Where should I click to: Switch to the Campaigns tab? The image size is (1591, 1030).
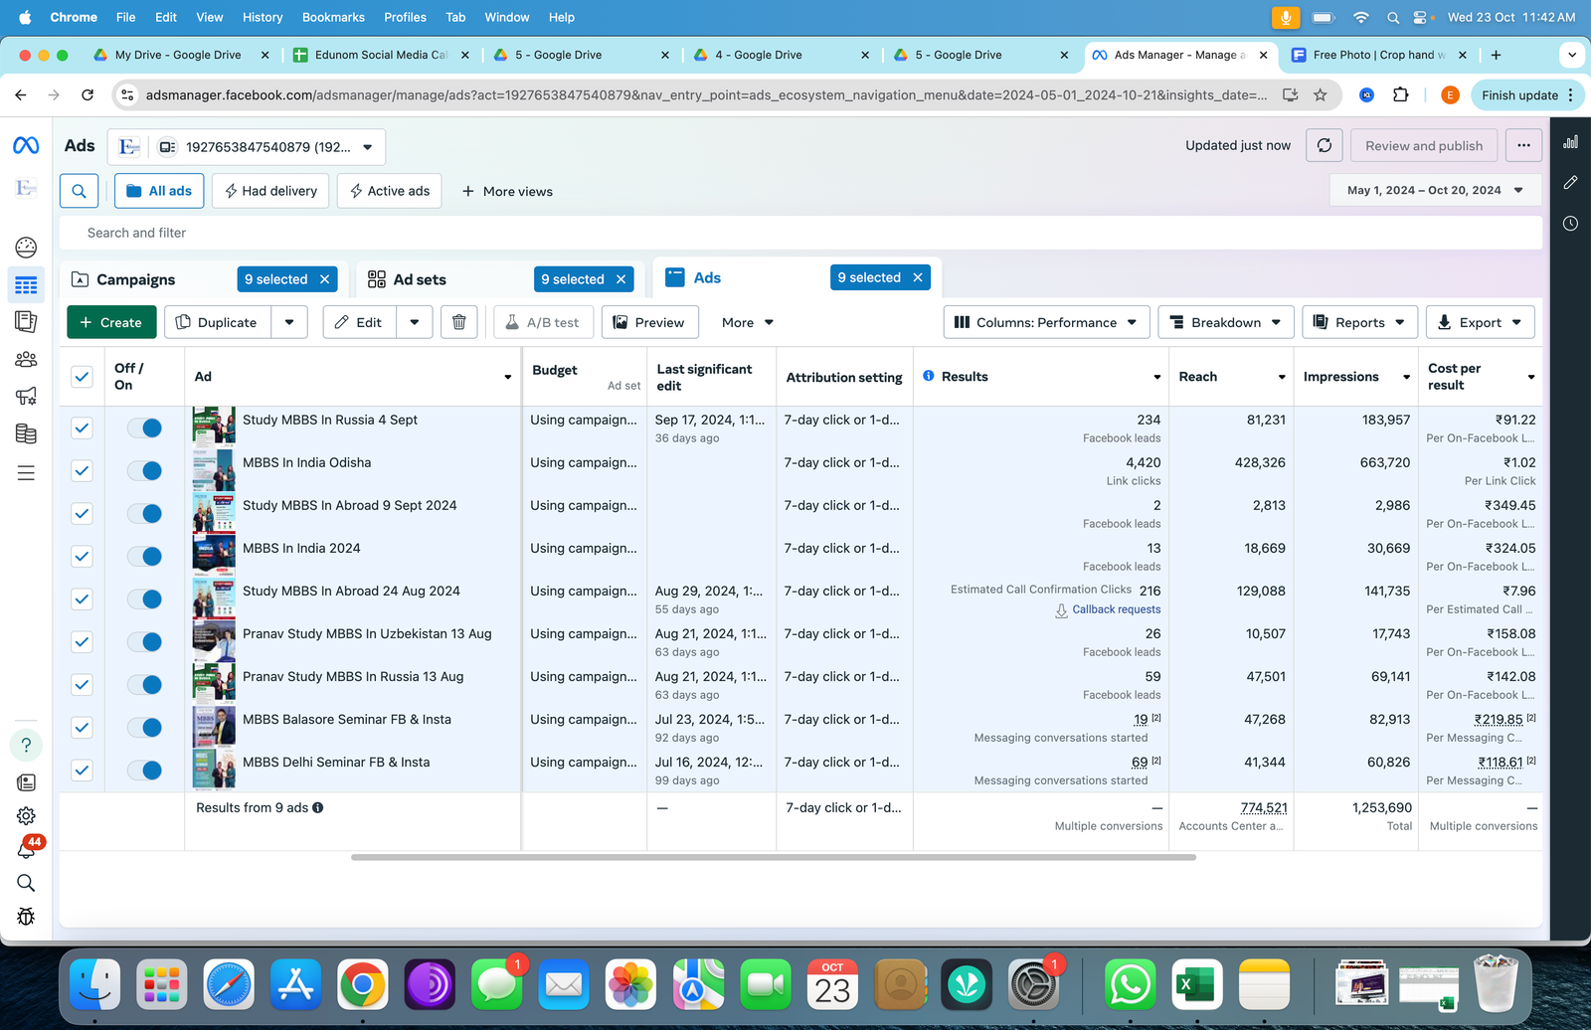(x=135, y=279)
